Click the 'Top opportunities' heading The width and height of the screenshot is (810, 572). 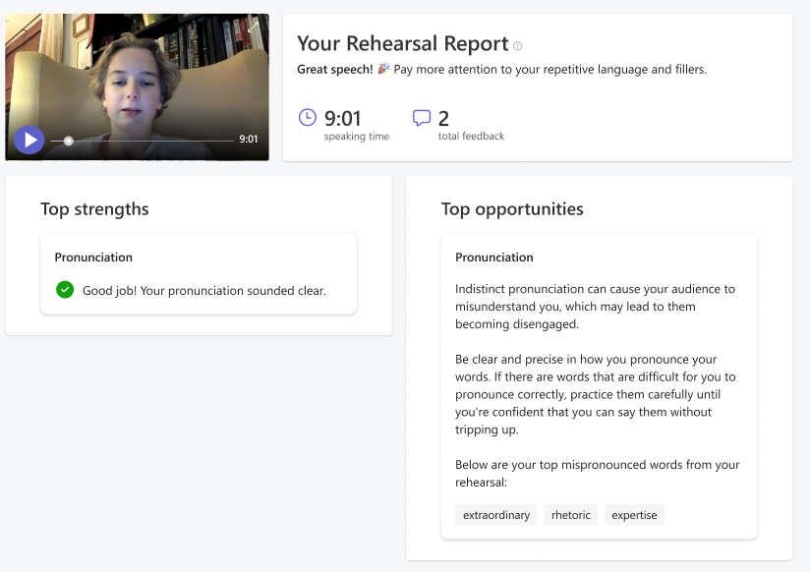pos(512,208)
